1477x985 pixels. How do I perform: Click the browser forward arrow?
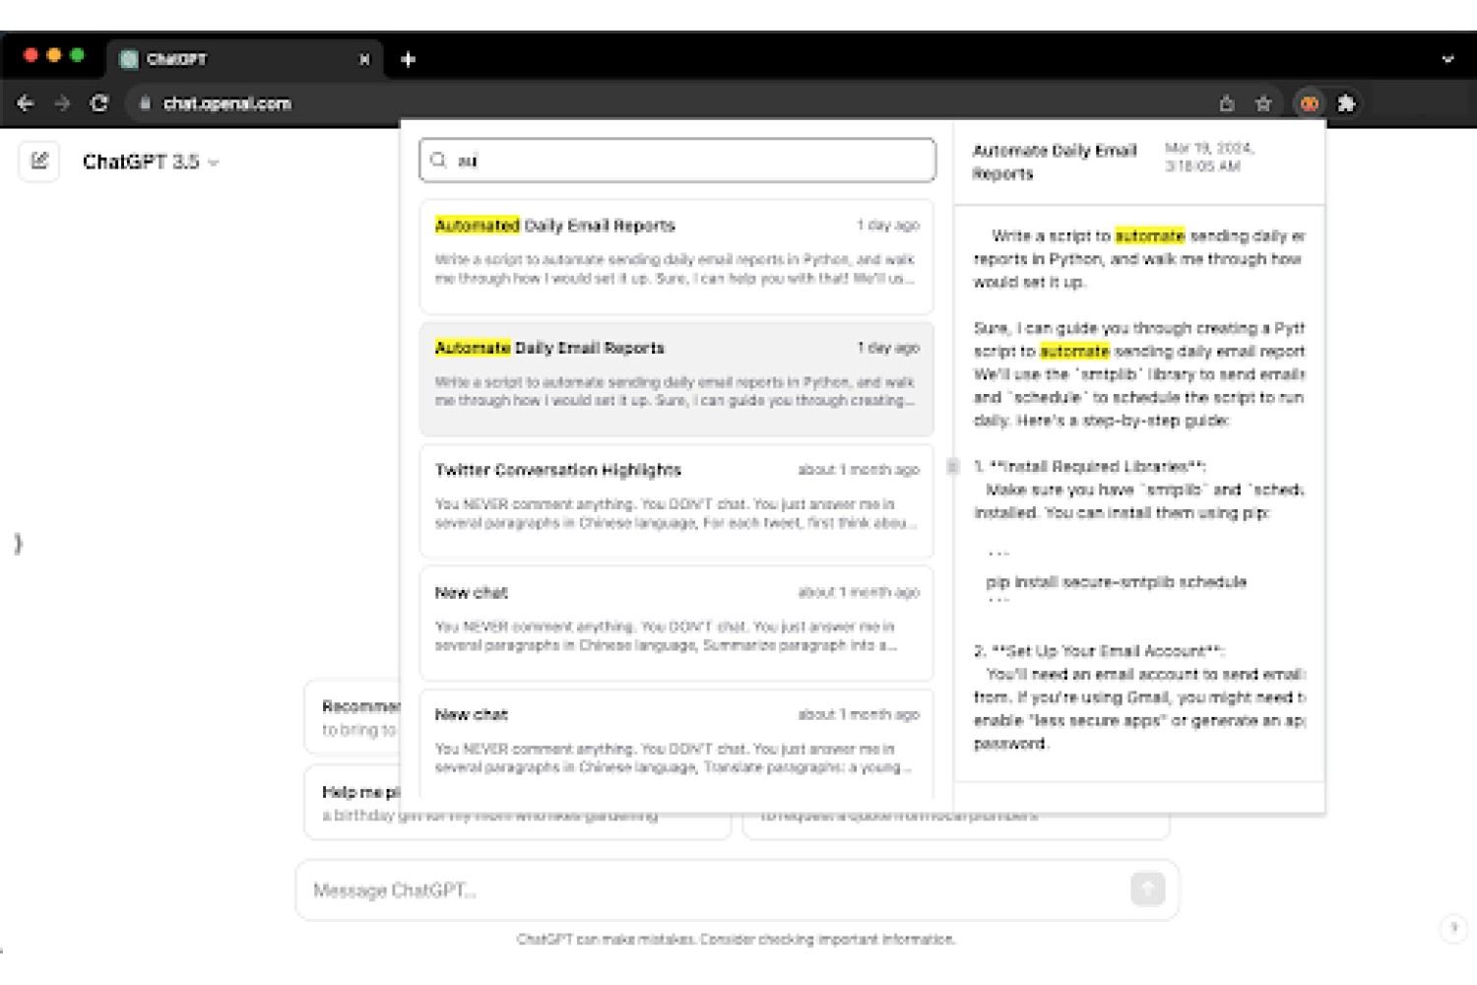(x=62, y=103)
